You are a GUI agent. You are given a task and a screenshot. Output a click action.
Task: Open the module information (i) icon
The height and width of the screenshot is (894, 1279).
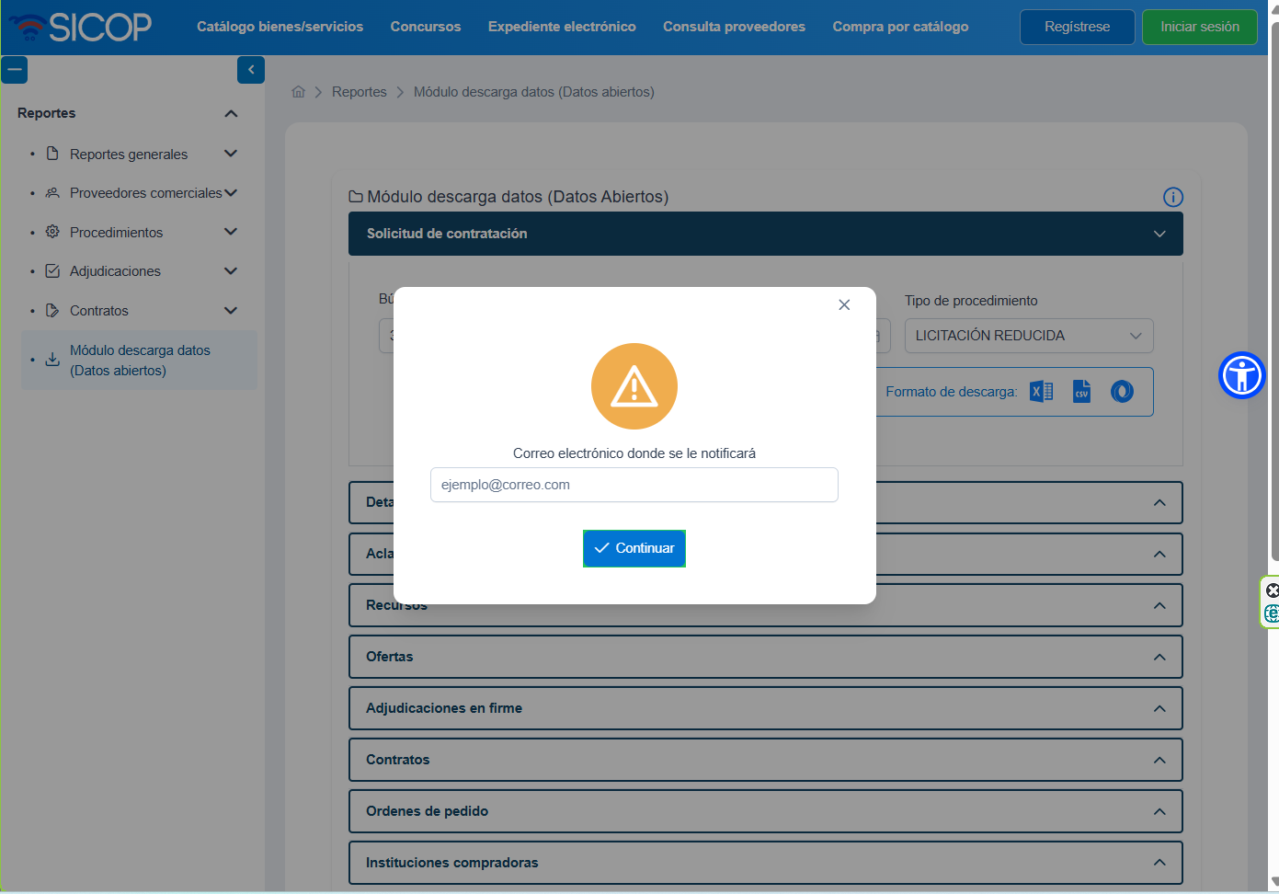click(x=1173, y=197)
